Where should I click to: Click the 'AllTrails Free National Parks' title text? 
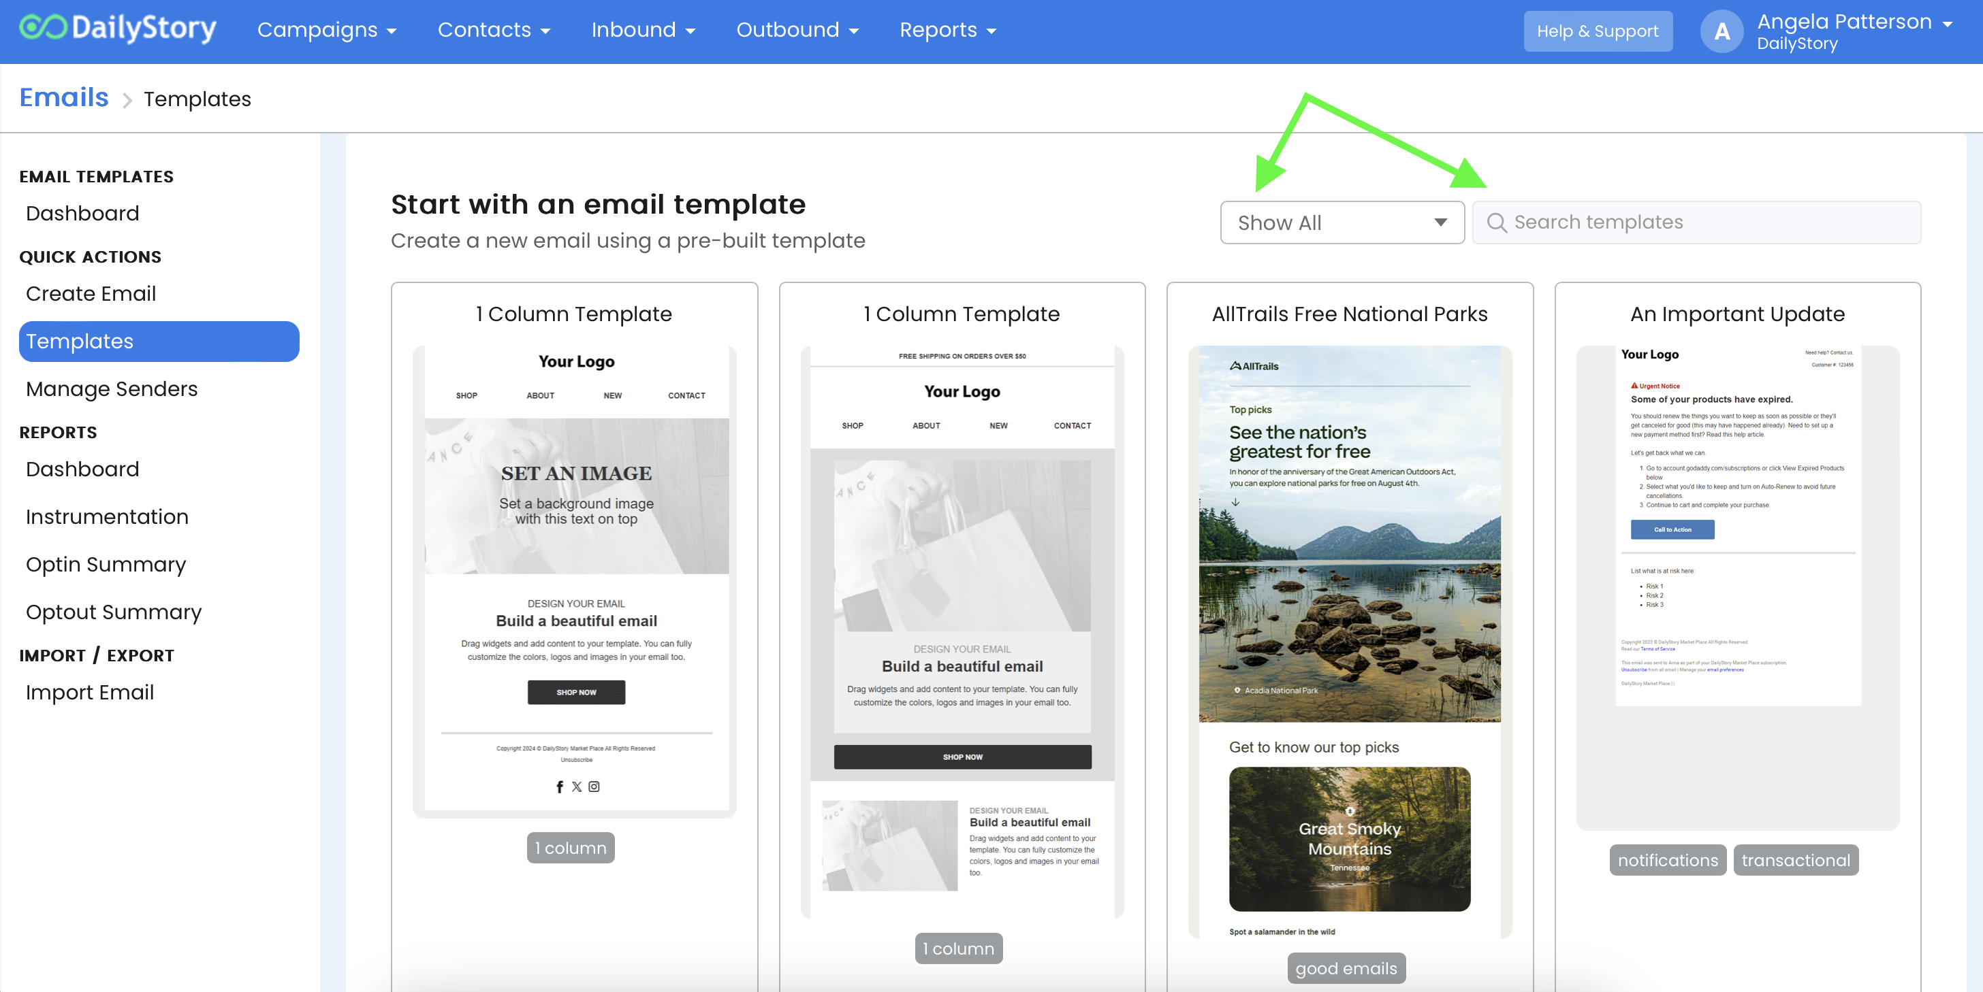pyautogui.click(x=1350, y=314)
